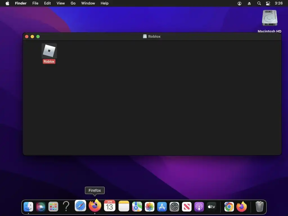The image size is (288, 216).
Task: Select the Roblox app icon in the window
Action: coord(49,51)
